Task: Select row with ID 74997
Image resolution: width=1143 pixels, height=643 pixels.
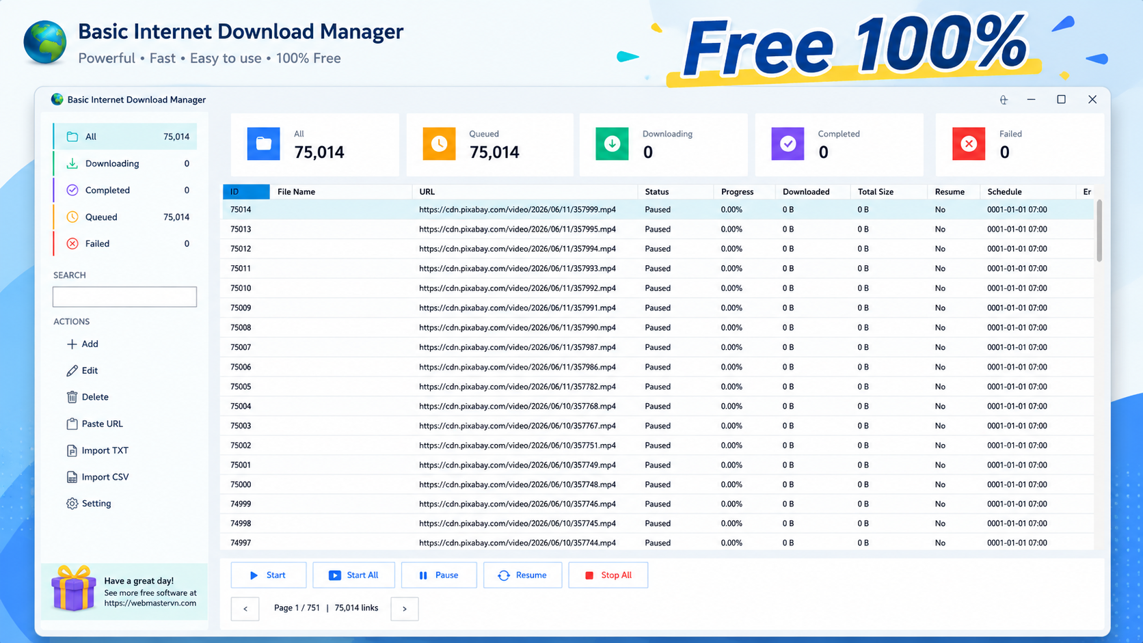Action: 658,543
